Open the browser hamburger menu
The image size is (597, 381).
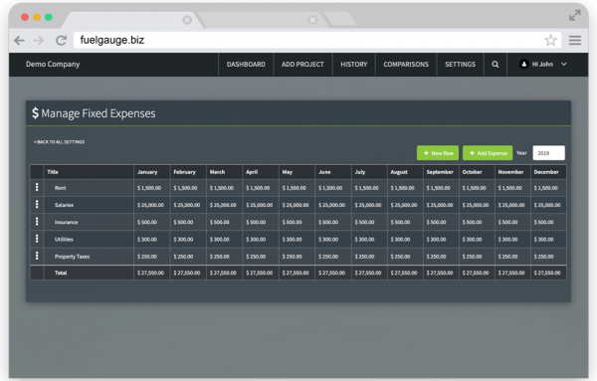tap(575, 40)
